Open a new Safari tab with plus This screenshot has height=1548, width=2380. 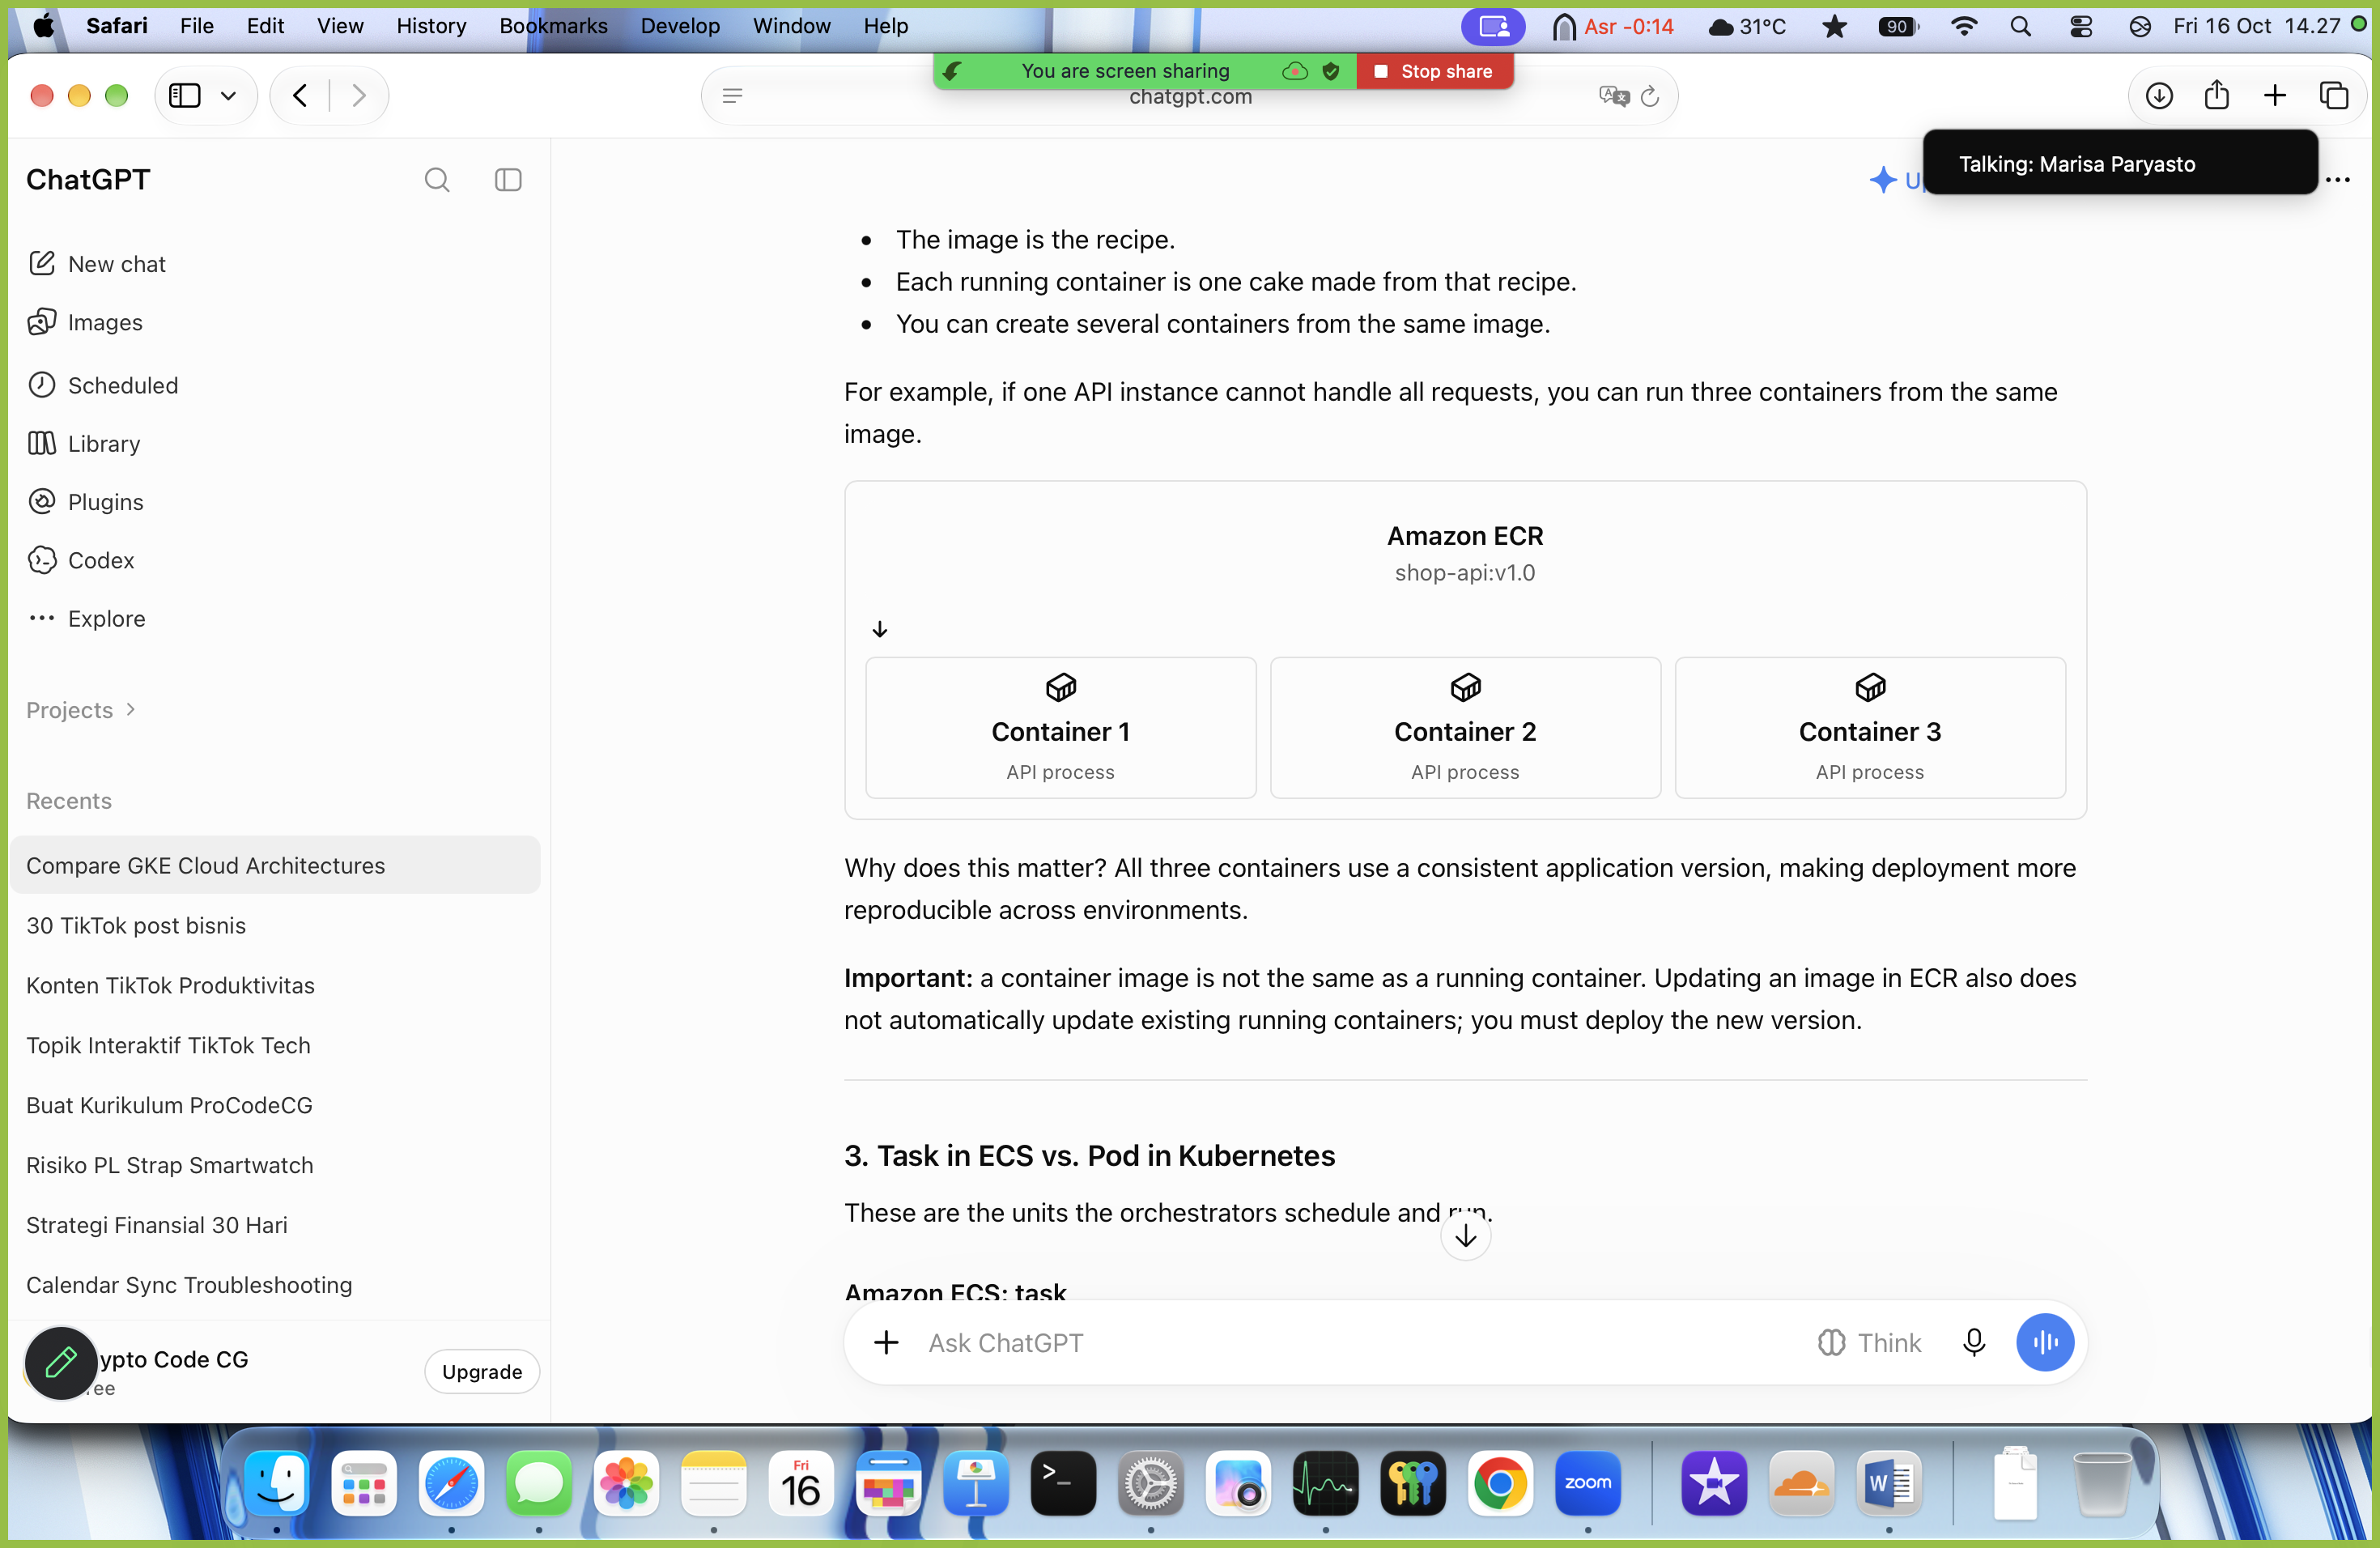click(2275, 95)
